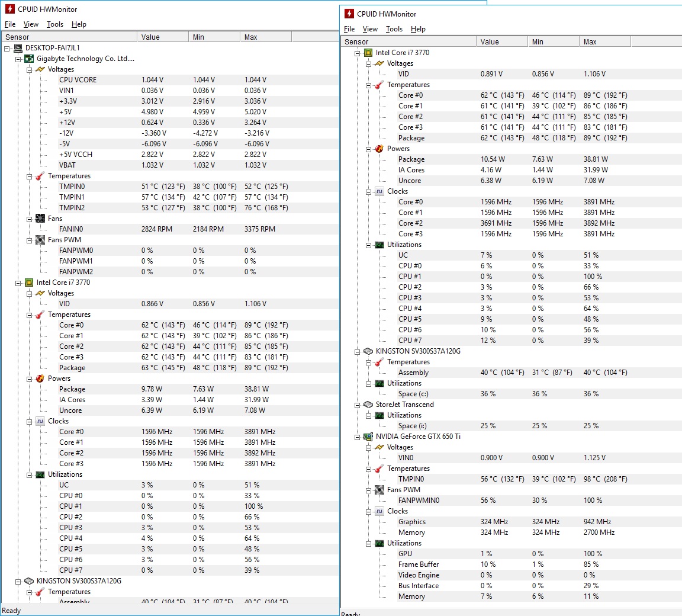Click the CPU Clocks icon in right window
Screen dimensions: 682x616
coord(379,191)
